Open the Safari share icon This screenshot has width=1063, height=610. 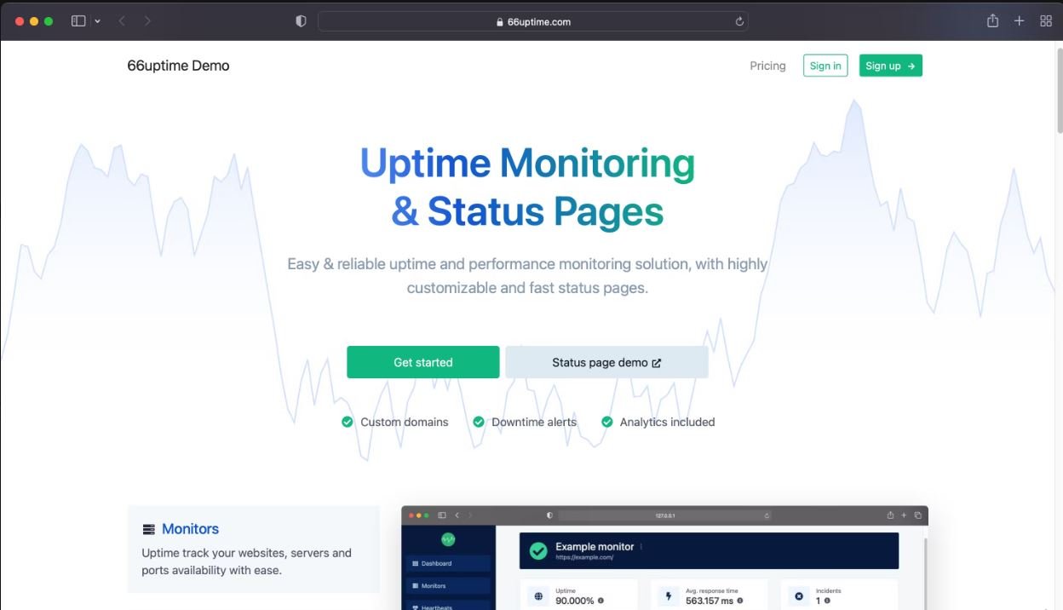992,21
